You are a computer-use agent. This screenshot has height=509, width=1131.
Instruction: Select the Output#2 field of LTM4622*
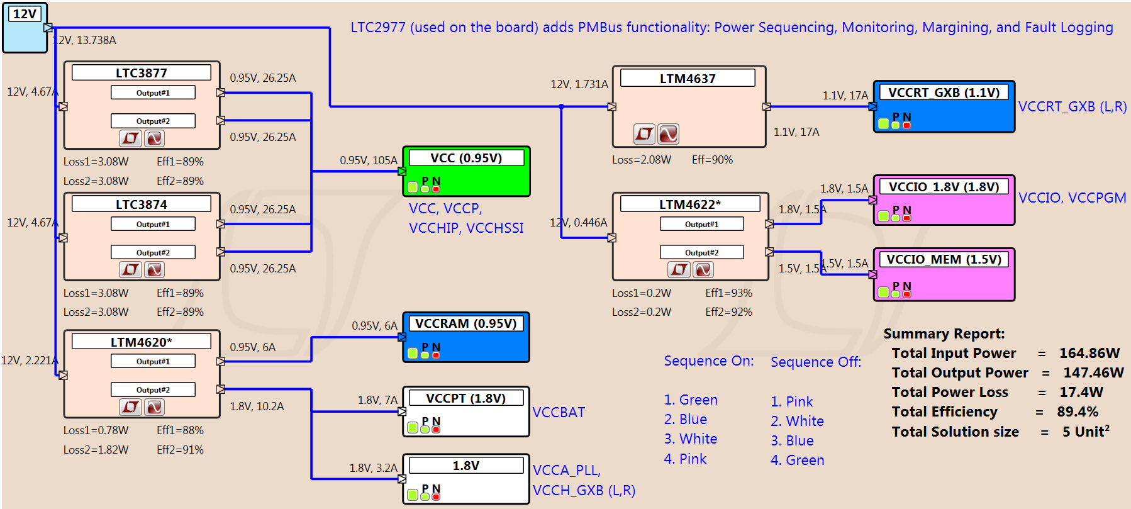coord(701,252)
